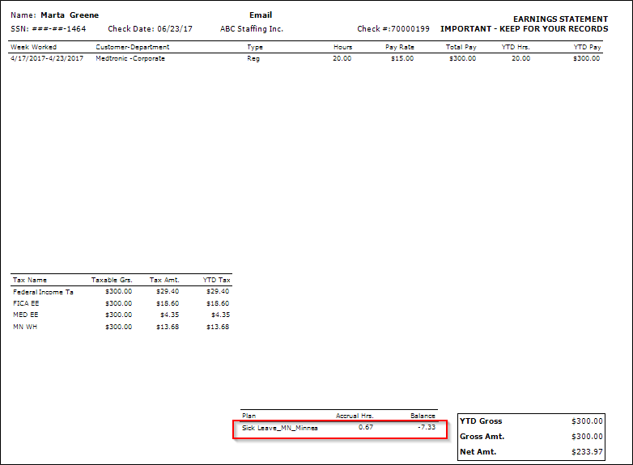
Task: Click the Tax Amt. column header
Action: pos(164,280)
